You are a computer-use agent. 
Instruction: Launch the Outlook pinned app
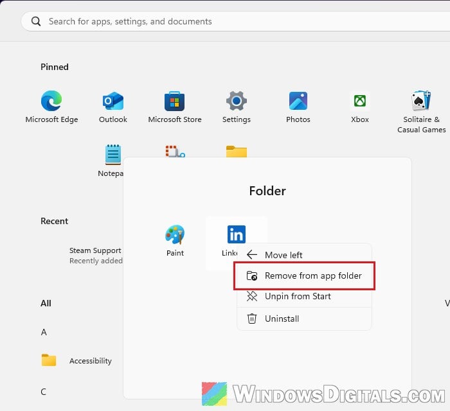[x=113, y=107]
